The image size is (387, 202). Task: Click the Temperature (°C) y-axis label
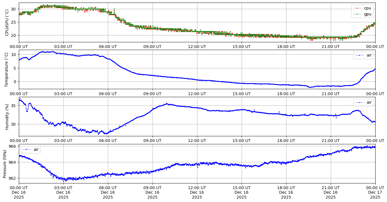click(7, 69)
